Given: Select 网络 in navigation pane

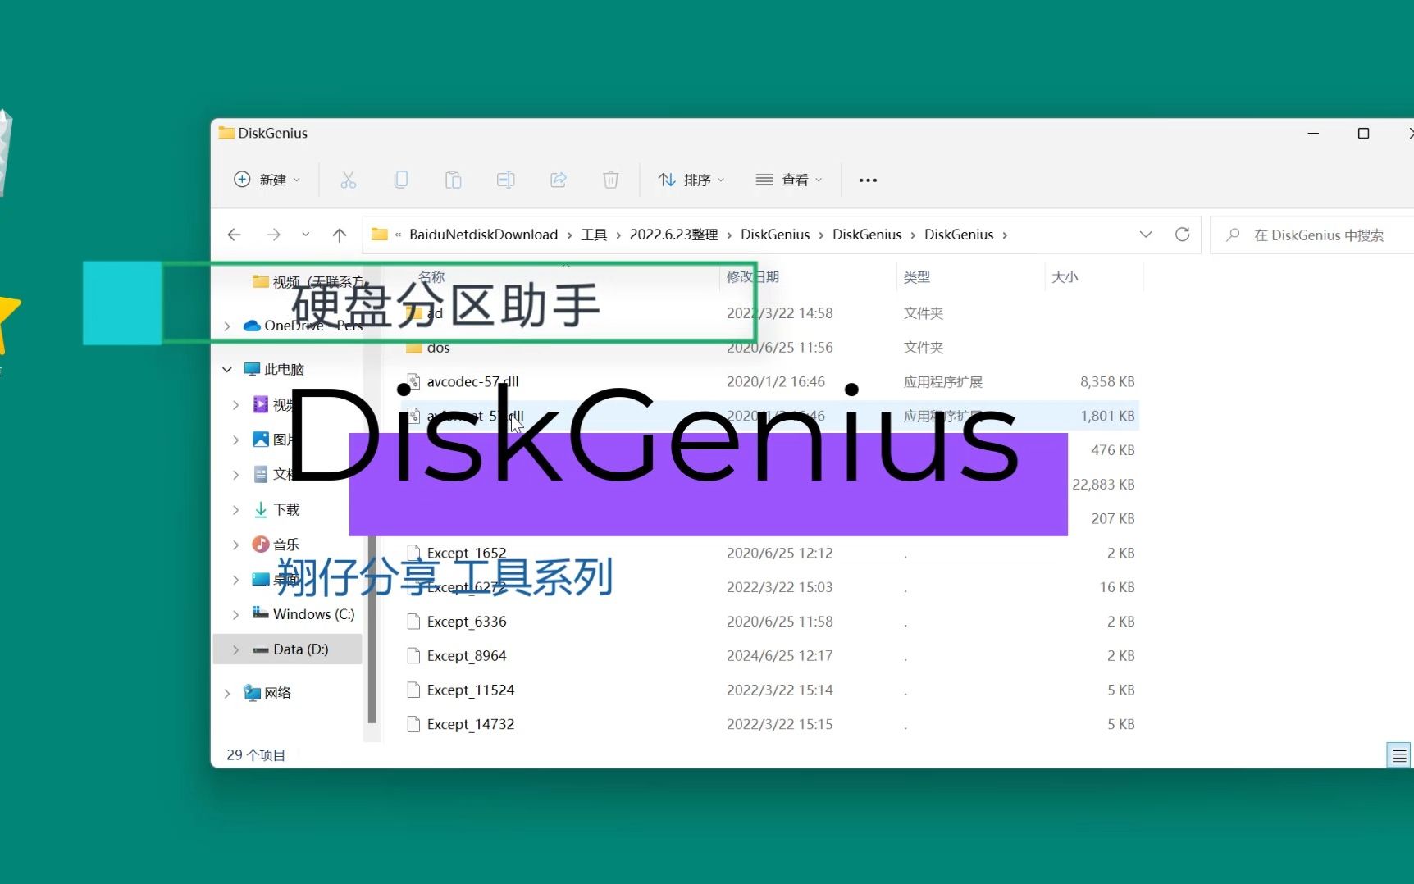Looking at the screenshot, I should [267, 693].
